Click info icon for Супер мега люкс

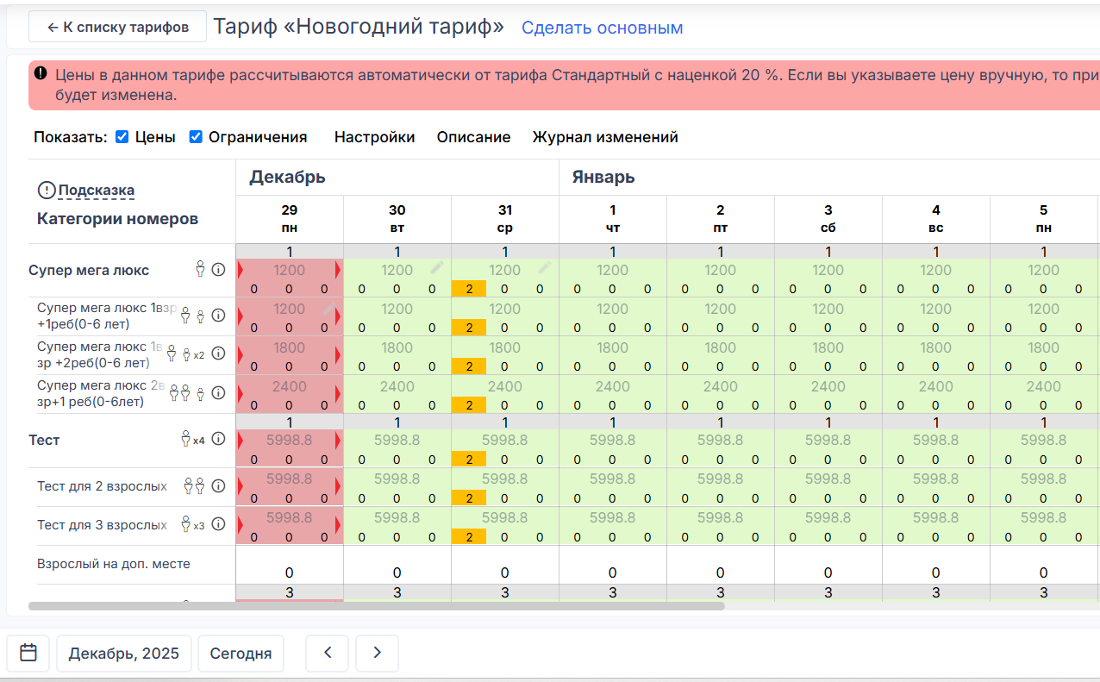click(218, 270)
